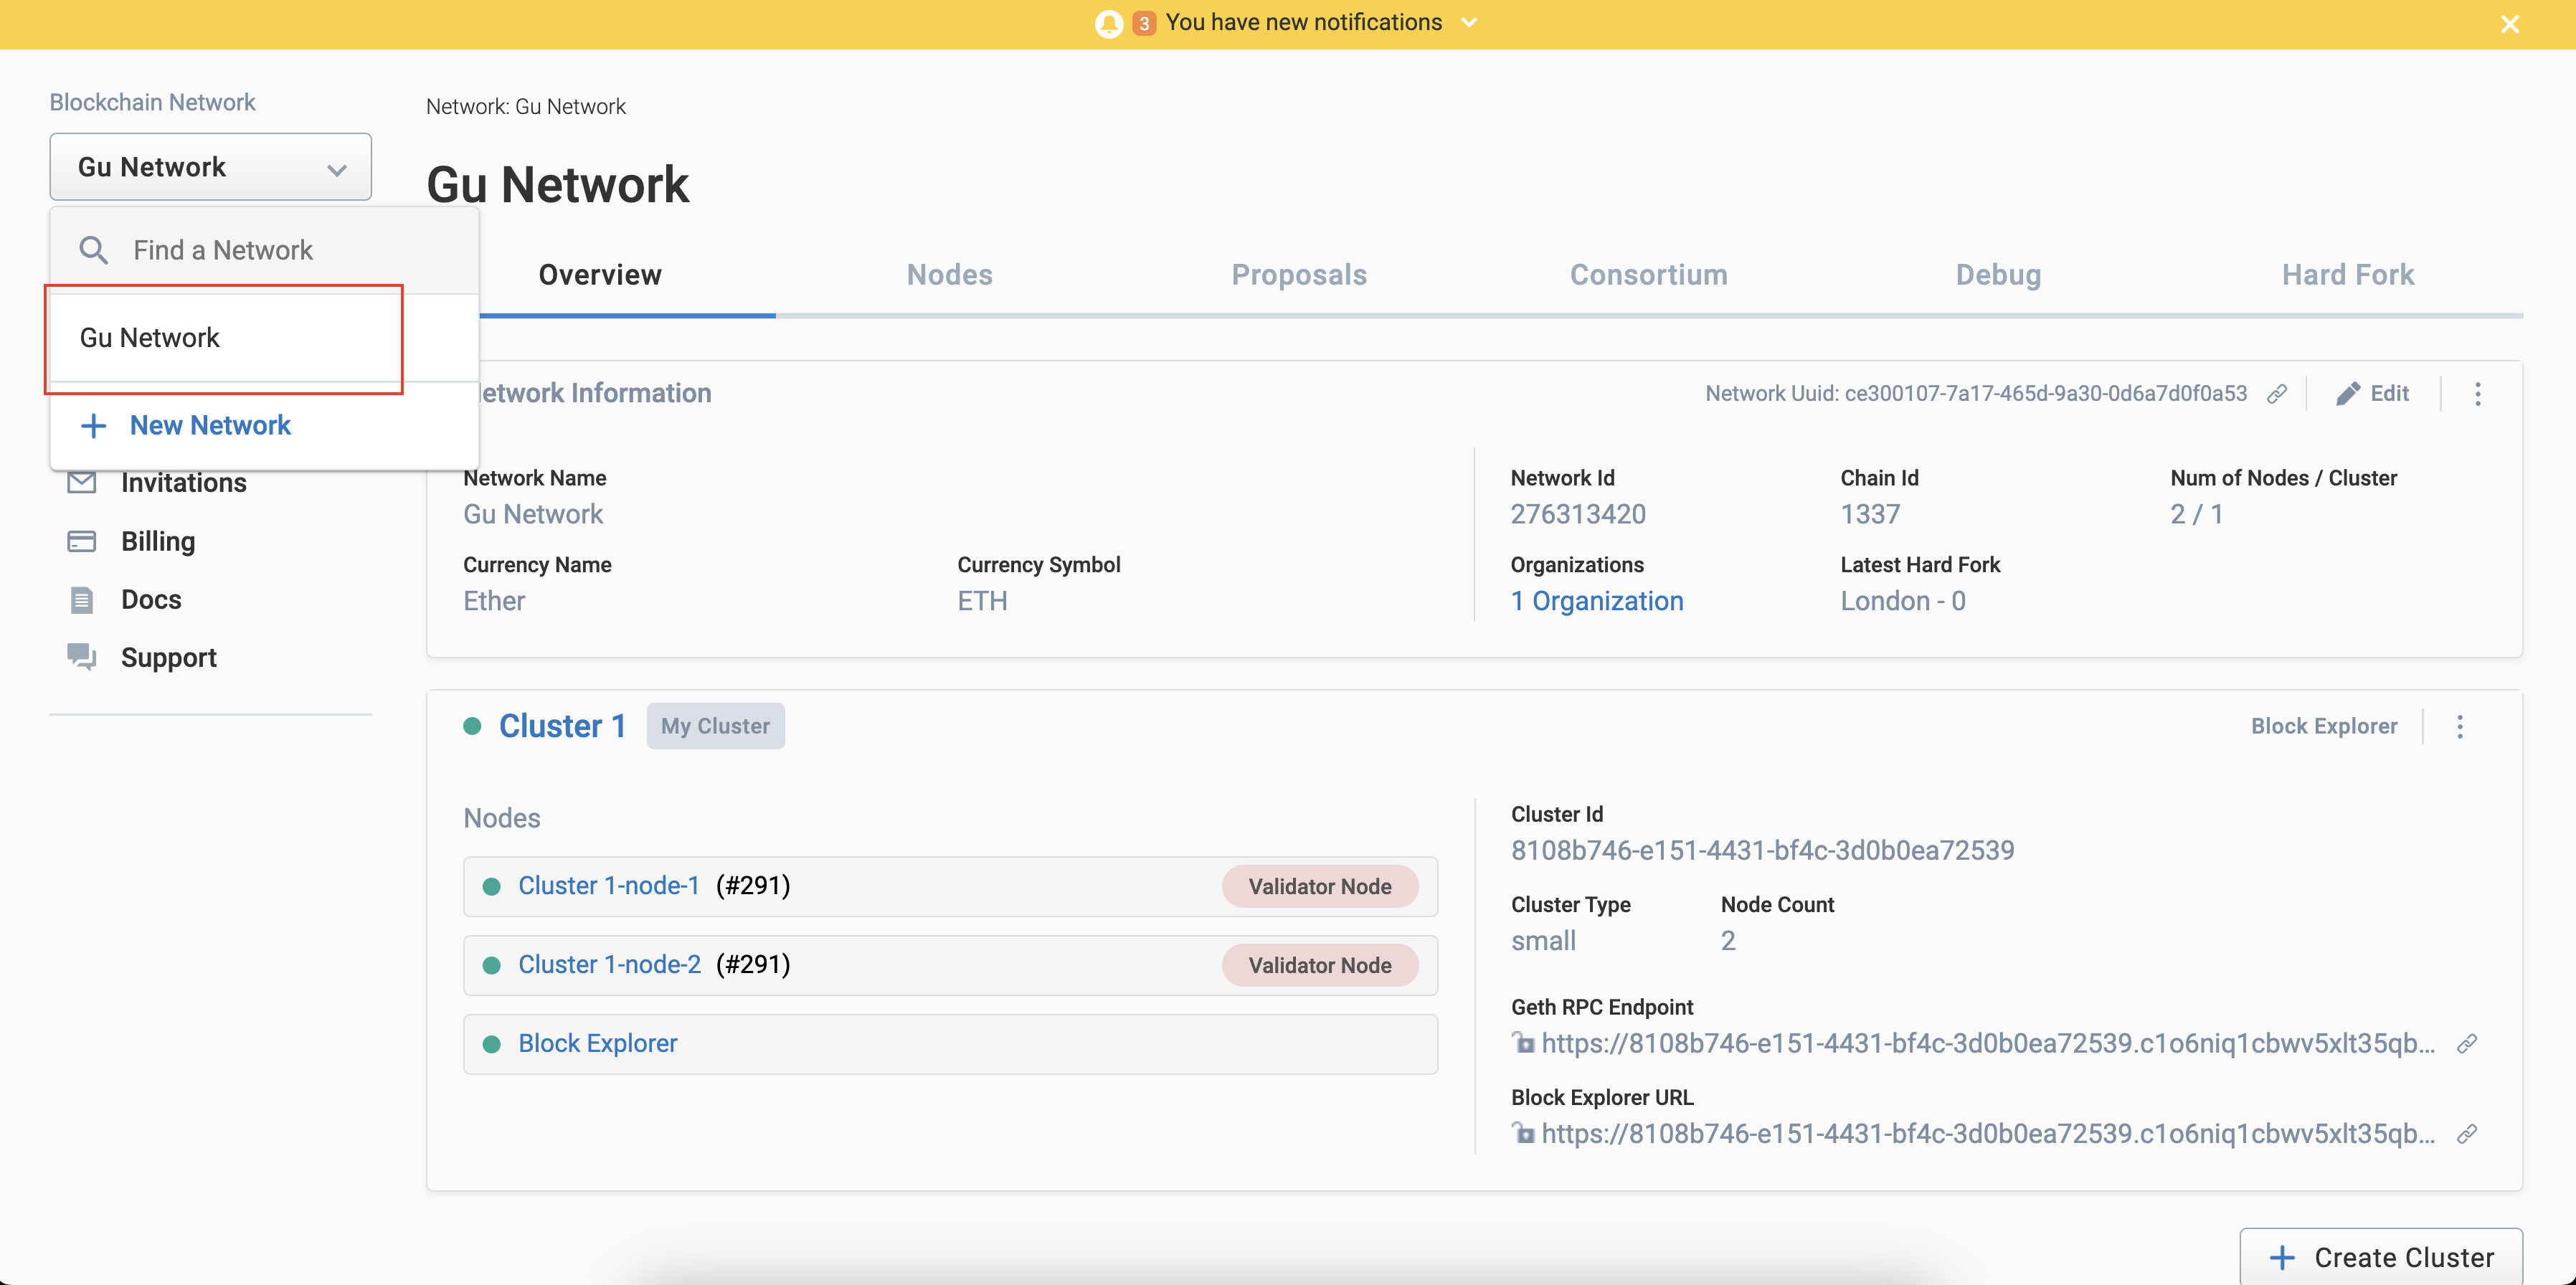The image size is (2576, 1285).
Task: Click the plus icon beside New Network
Action: [93, 426]
